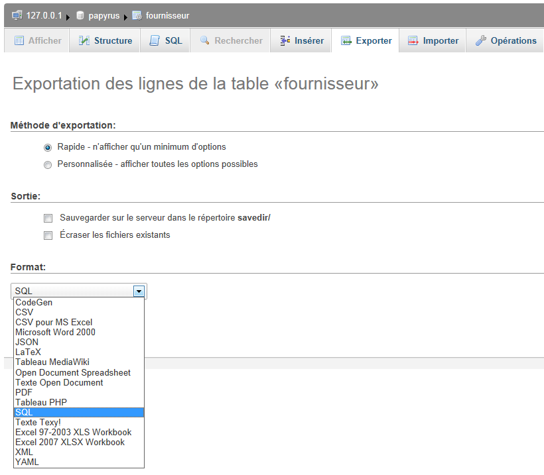The image size is (544, 475).
Task: Select Excel 2007 XLSX Workbook format
Action: coord(70,442)
